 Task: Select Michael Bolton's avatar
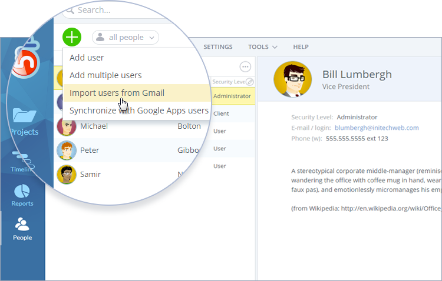pos(67,126)
